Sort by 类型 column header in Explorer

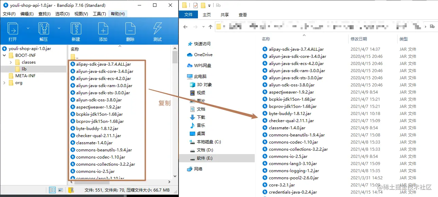coord(404,39)
